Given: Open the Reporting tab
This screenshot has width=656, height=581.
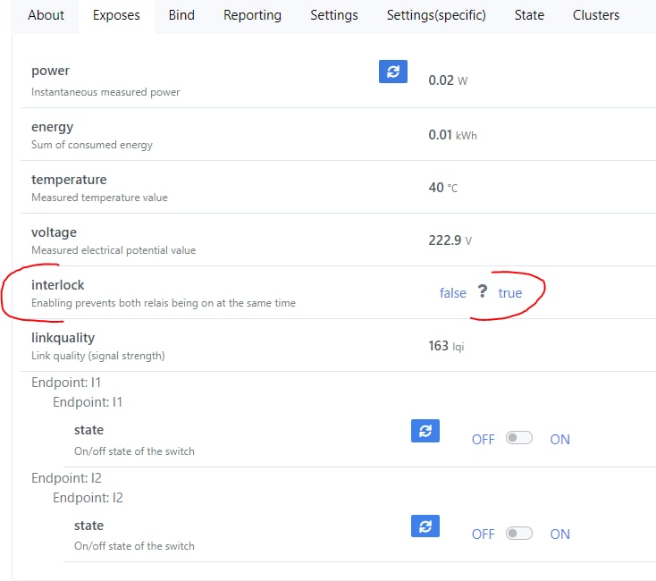Looking at the screenshot, I should (252, 15).
